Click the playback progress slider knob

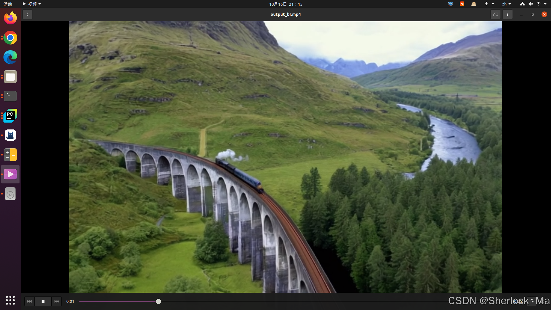pyautogui.click(x=158, y=301)
